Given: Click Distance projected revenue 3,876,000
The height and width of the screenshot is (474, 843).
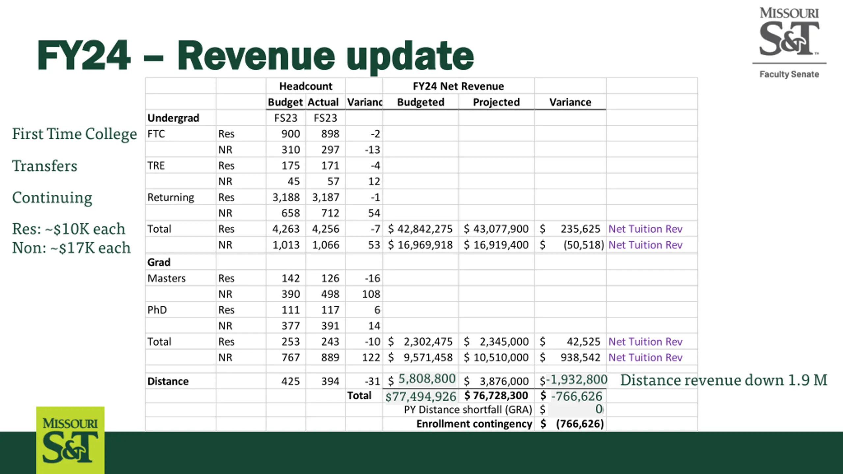Looking at the screenshot, I should (504, 381).
